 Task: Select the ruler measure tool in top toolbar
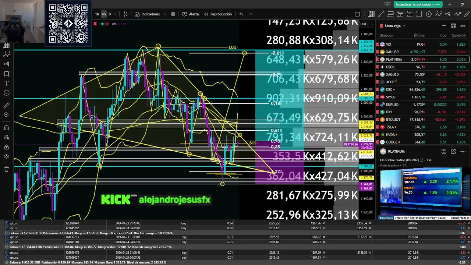click(x=467, y=14)
